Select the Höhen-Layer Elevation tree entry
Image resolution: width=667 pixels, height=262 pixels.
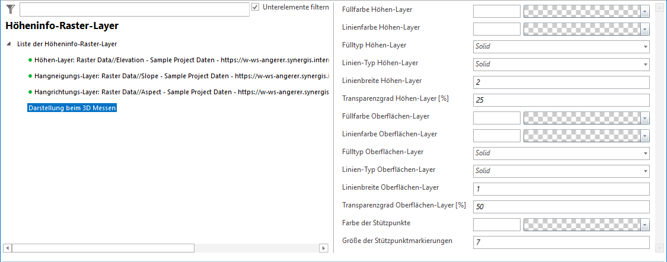[x=178, y=60]
